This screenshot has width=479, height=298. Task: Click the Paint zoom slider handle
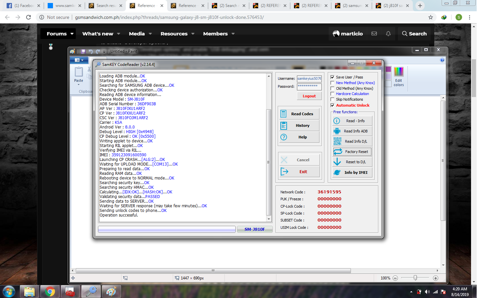coord(415,278)
